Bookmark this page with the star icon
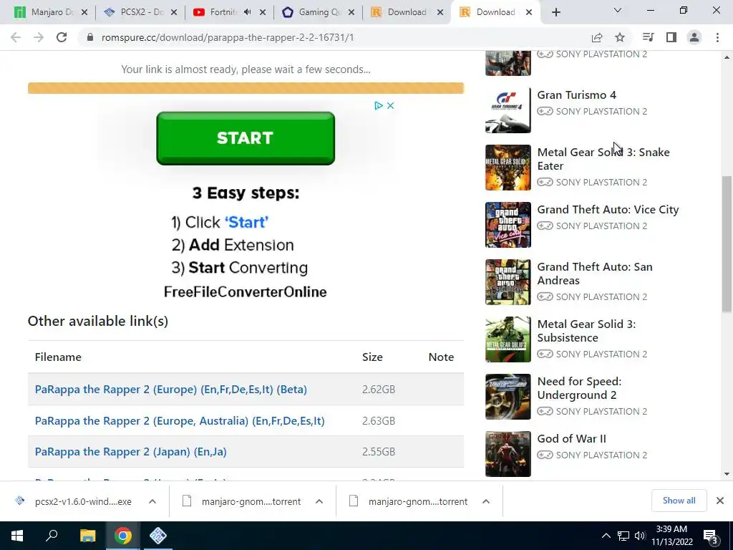Image resolution: width=733 pixels, height=550 pixels. [x=620, y=37]
